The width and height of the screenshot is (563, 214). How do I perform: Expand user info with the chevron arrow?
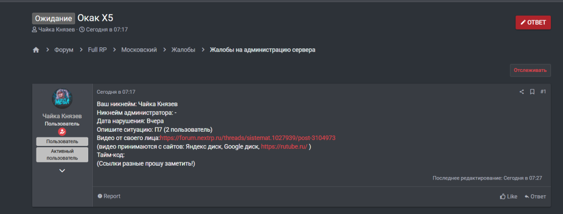coord(62,170)
